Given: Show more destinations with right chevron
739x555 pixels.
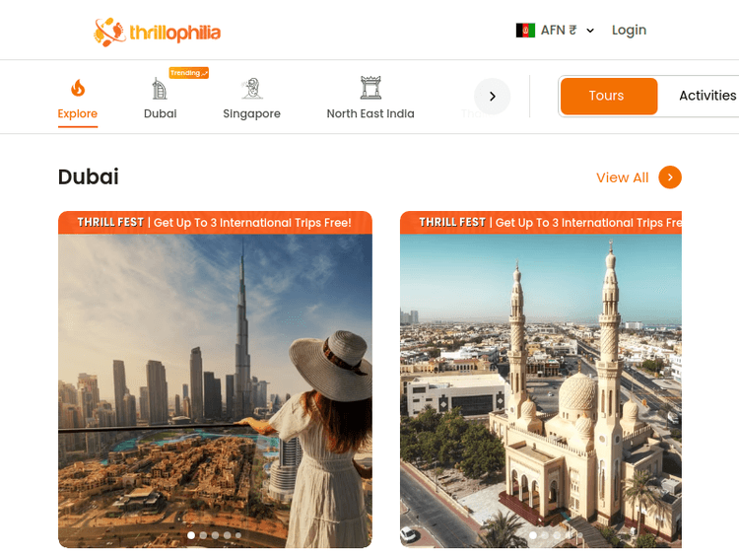Looking at the screenshot, I should pyautogui.click(x=492, y=97).
